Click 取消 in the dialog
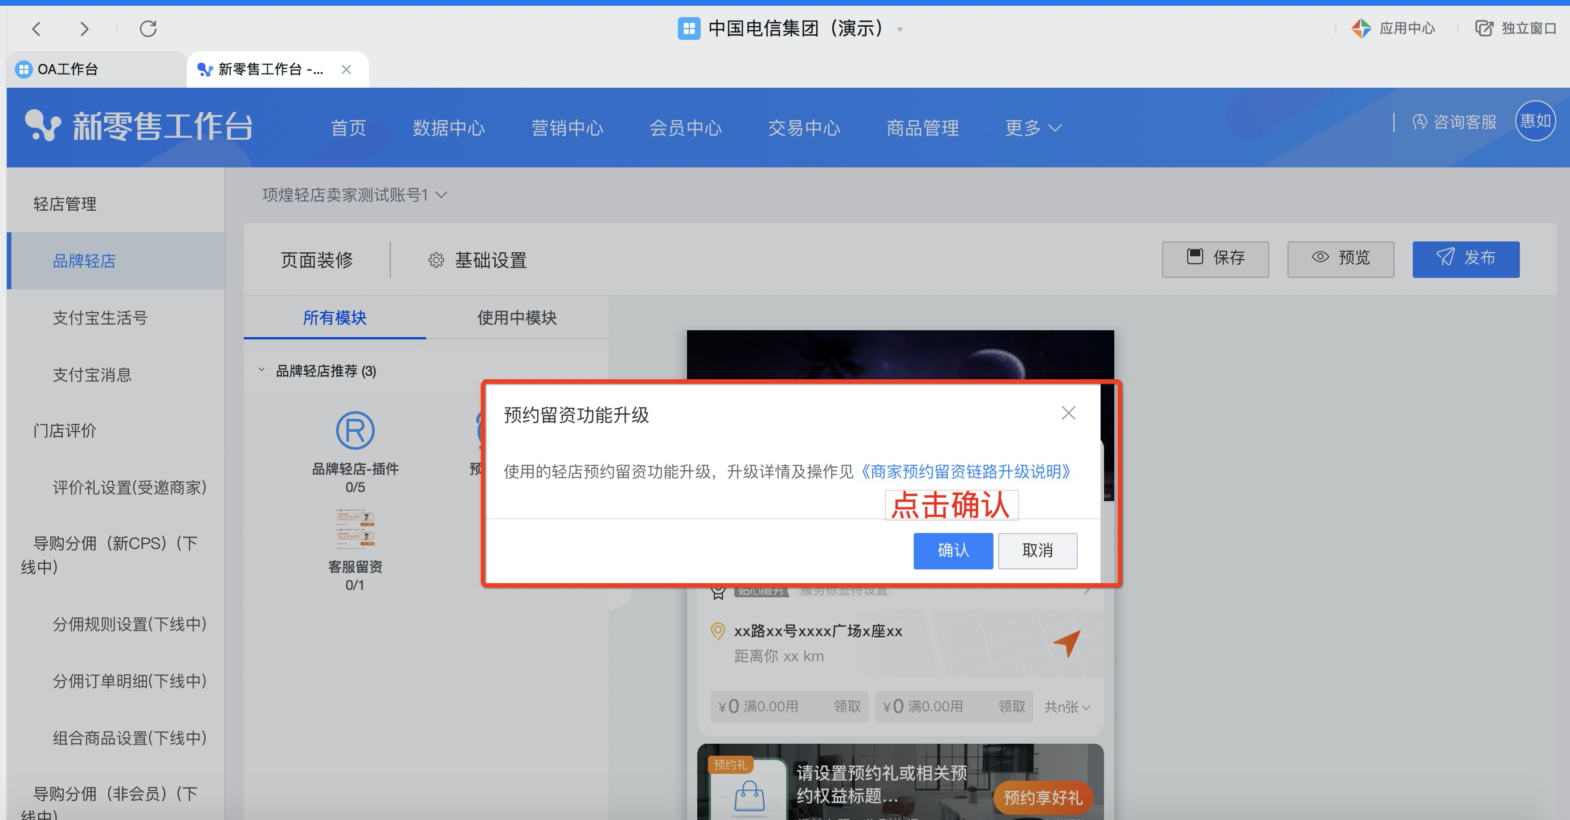The width and height of the screenshot is (1570, 820). tap(1037, 551)
